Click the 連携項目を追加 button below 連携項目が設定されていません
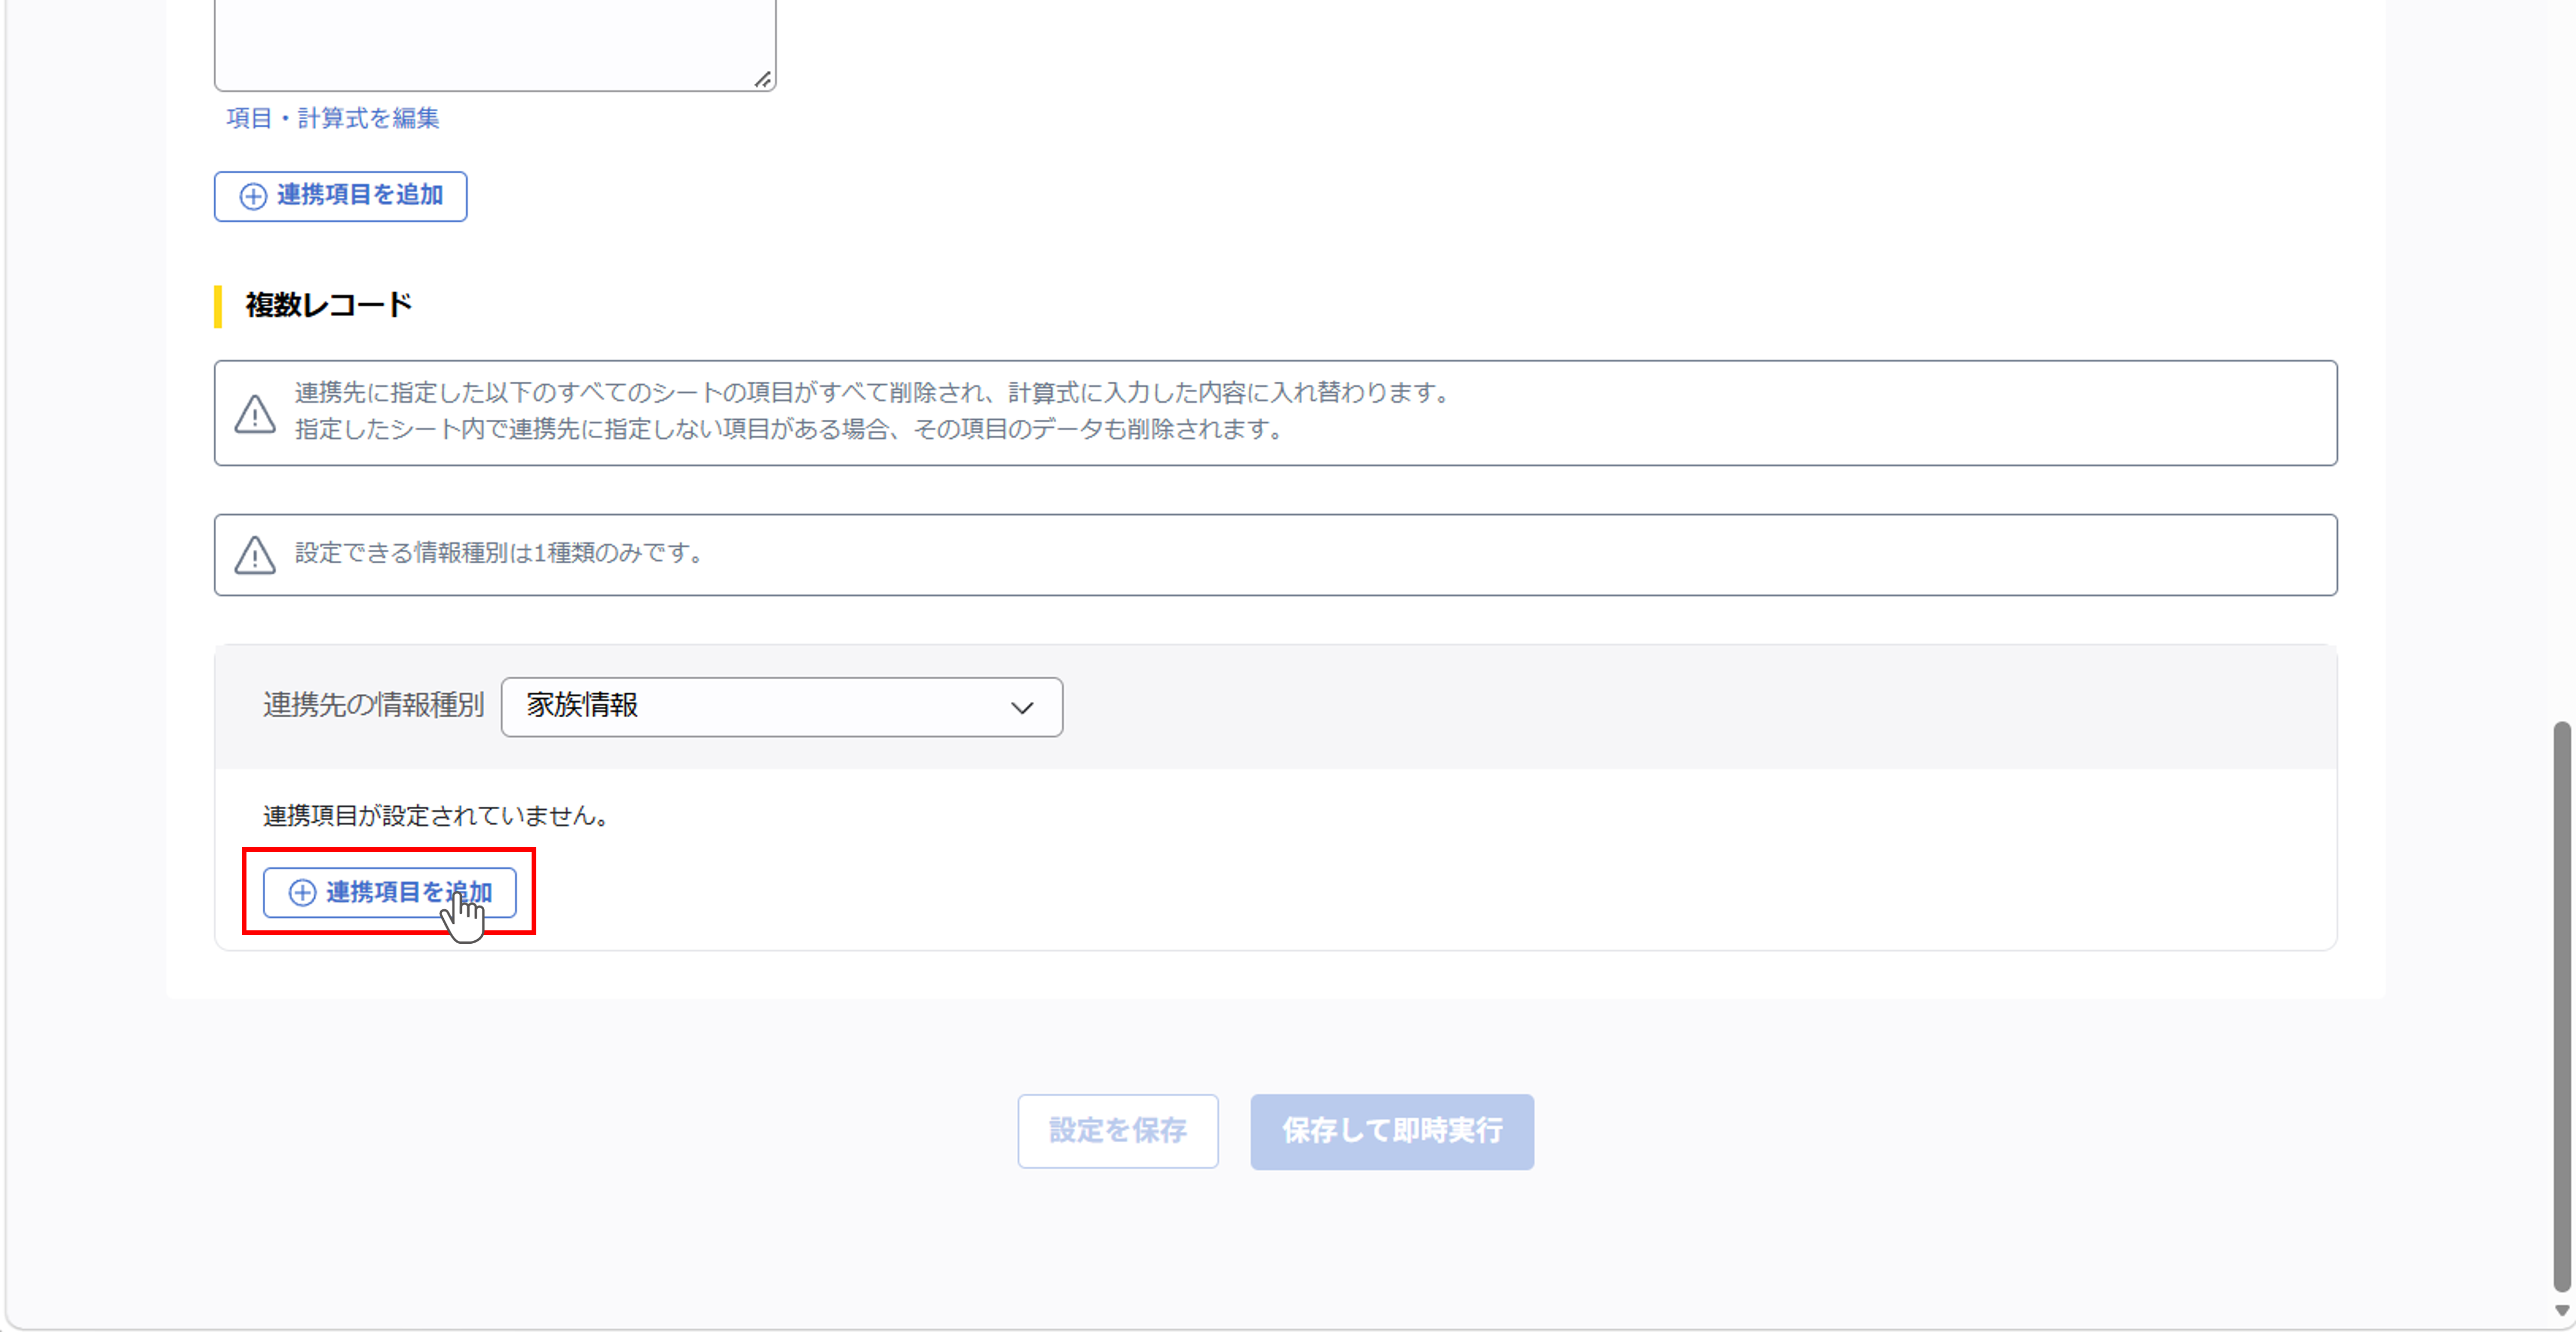2576x1332 pixels. click(389, 892)
